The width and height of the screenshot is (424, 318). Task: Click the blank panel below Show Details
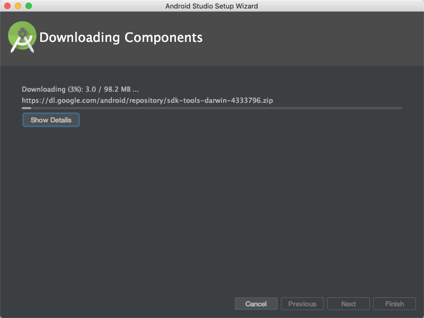click(x=212, y=208)
